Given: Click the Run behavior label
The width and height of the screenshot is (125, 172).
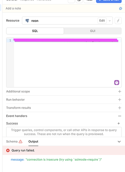Looking at the screenshot, I should pos(15,99).
